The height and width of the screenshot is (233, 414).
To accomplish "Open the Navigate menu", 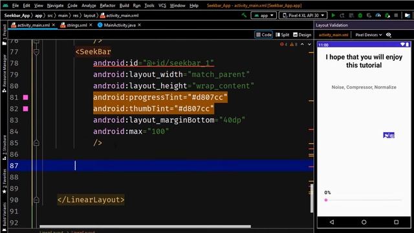I will [x=55, y=5].
